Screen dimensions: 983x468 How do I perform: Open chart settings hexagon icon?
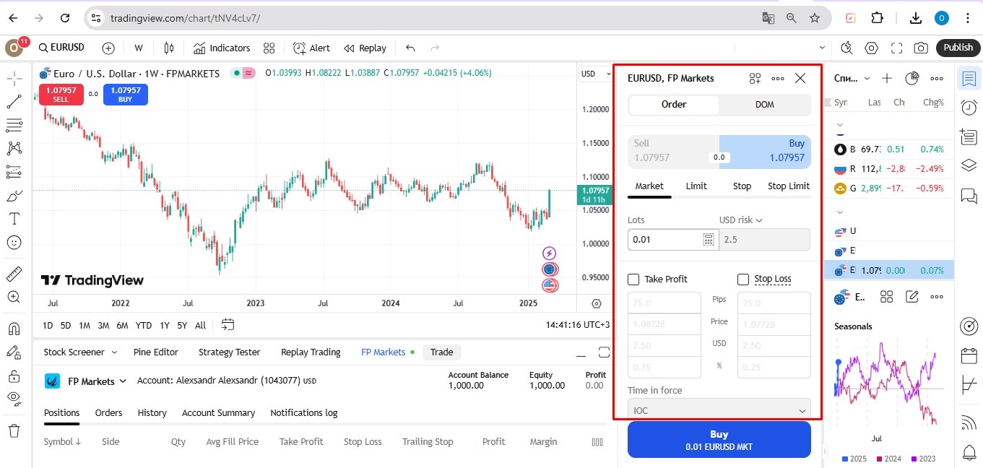coord(872,48)
